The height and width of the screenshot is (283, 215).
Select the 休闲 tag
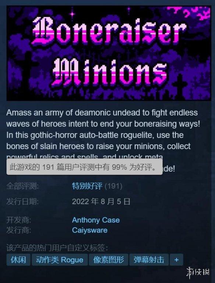(x=18, y=260)
